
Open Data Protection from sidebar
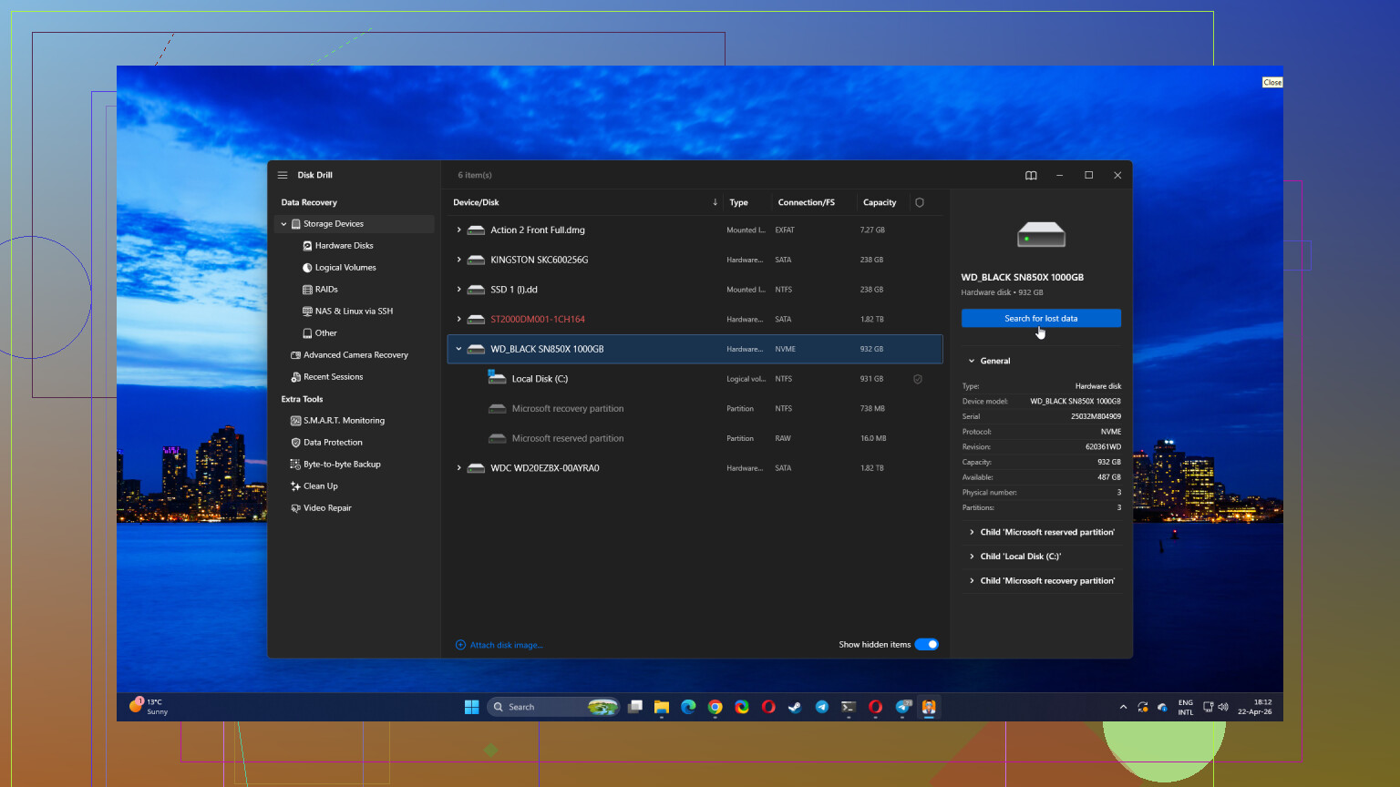click(x=333, y=443)
